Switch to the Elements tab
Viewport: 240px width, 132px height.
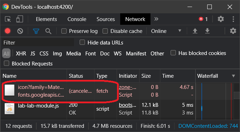click(47, 19)
